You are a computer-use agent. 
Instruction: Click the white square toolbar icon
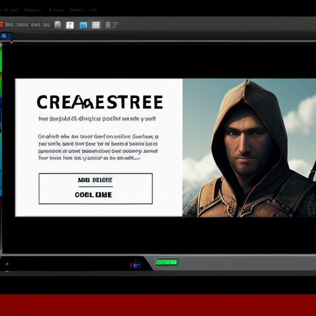tap(70, 25)
